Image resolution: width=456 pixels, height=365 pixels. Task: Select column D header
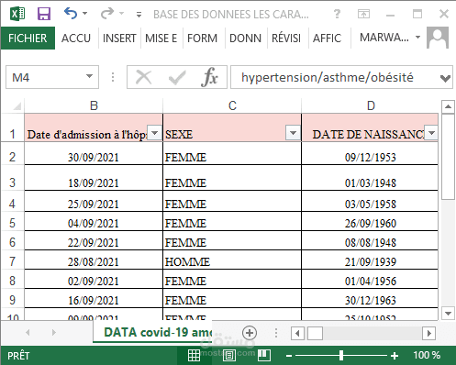[x=371, y=105]
